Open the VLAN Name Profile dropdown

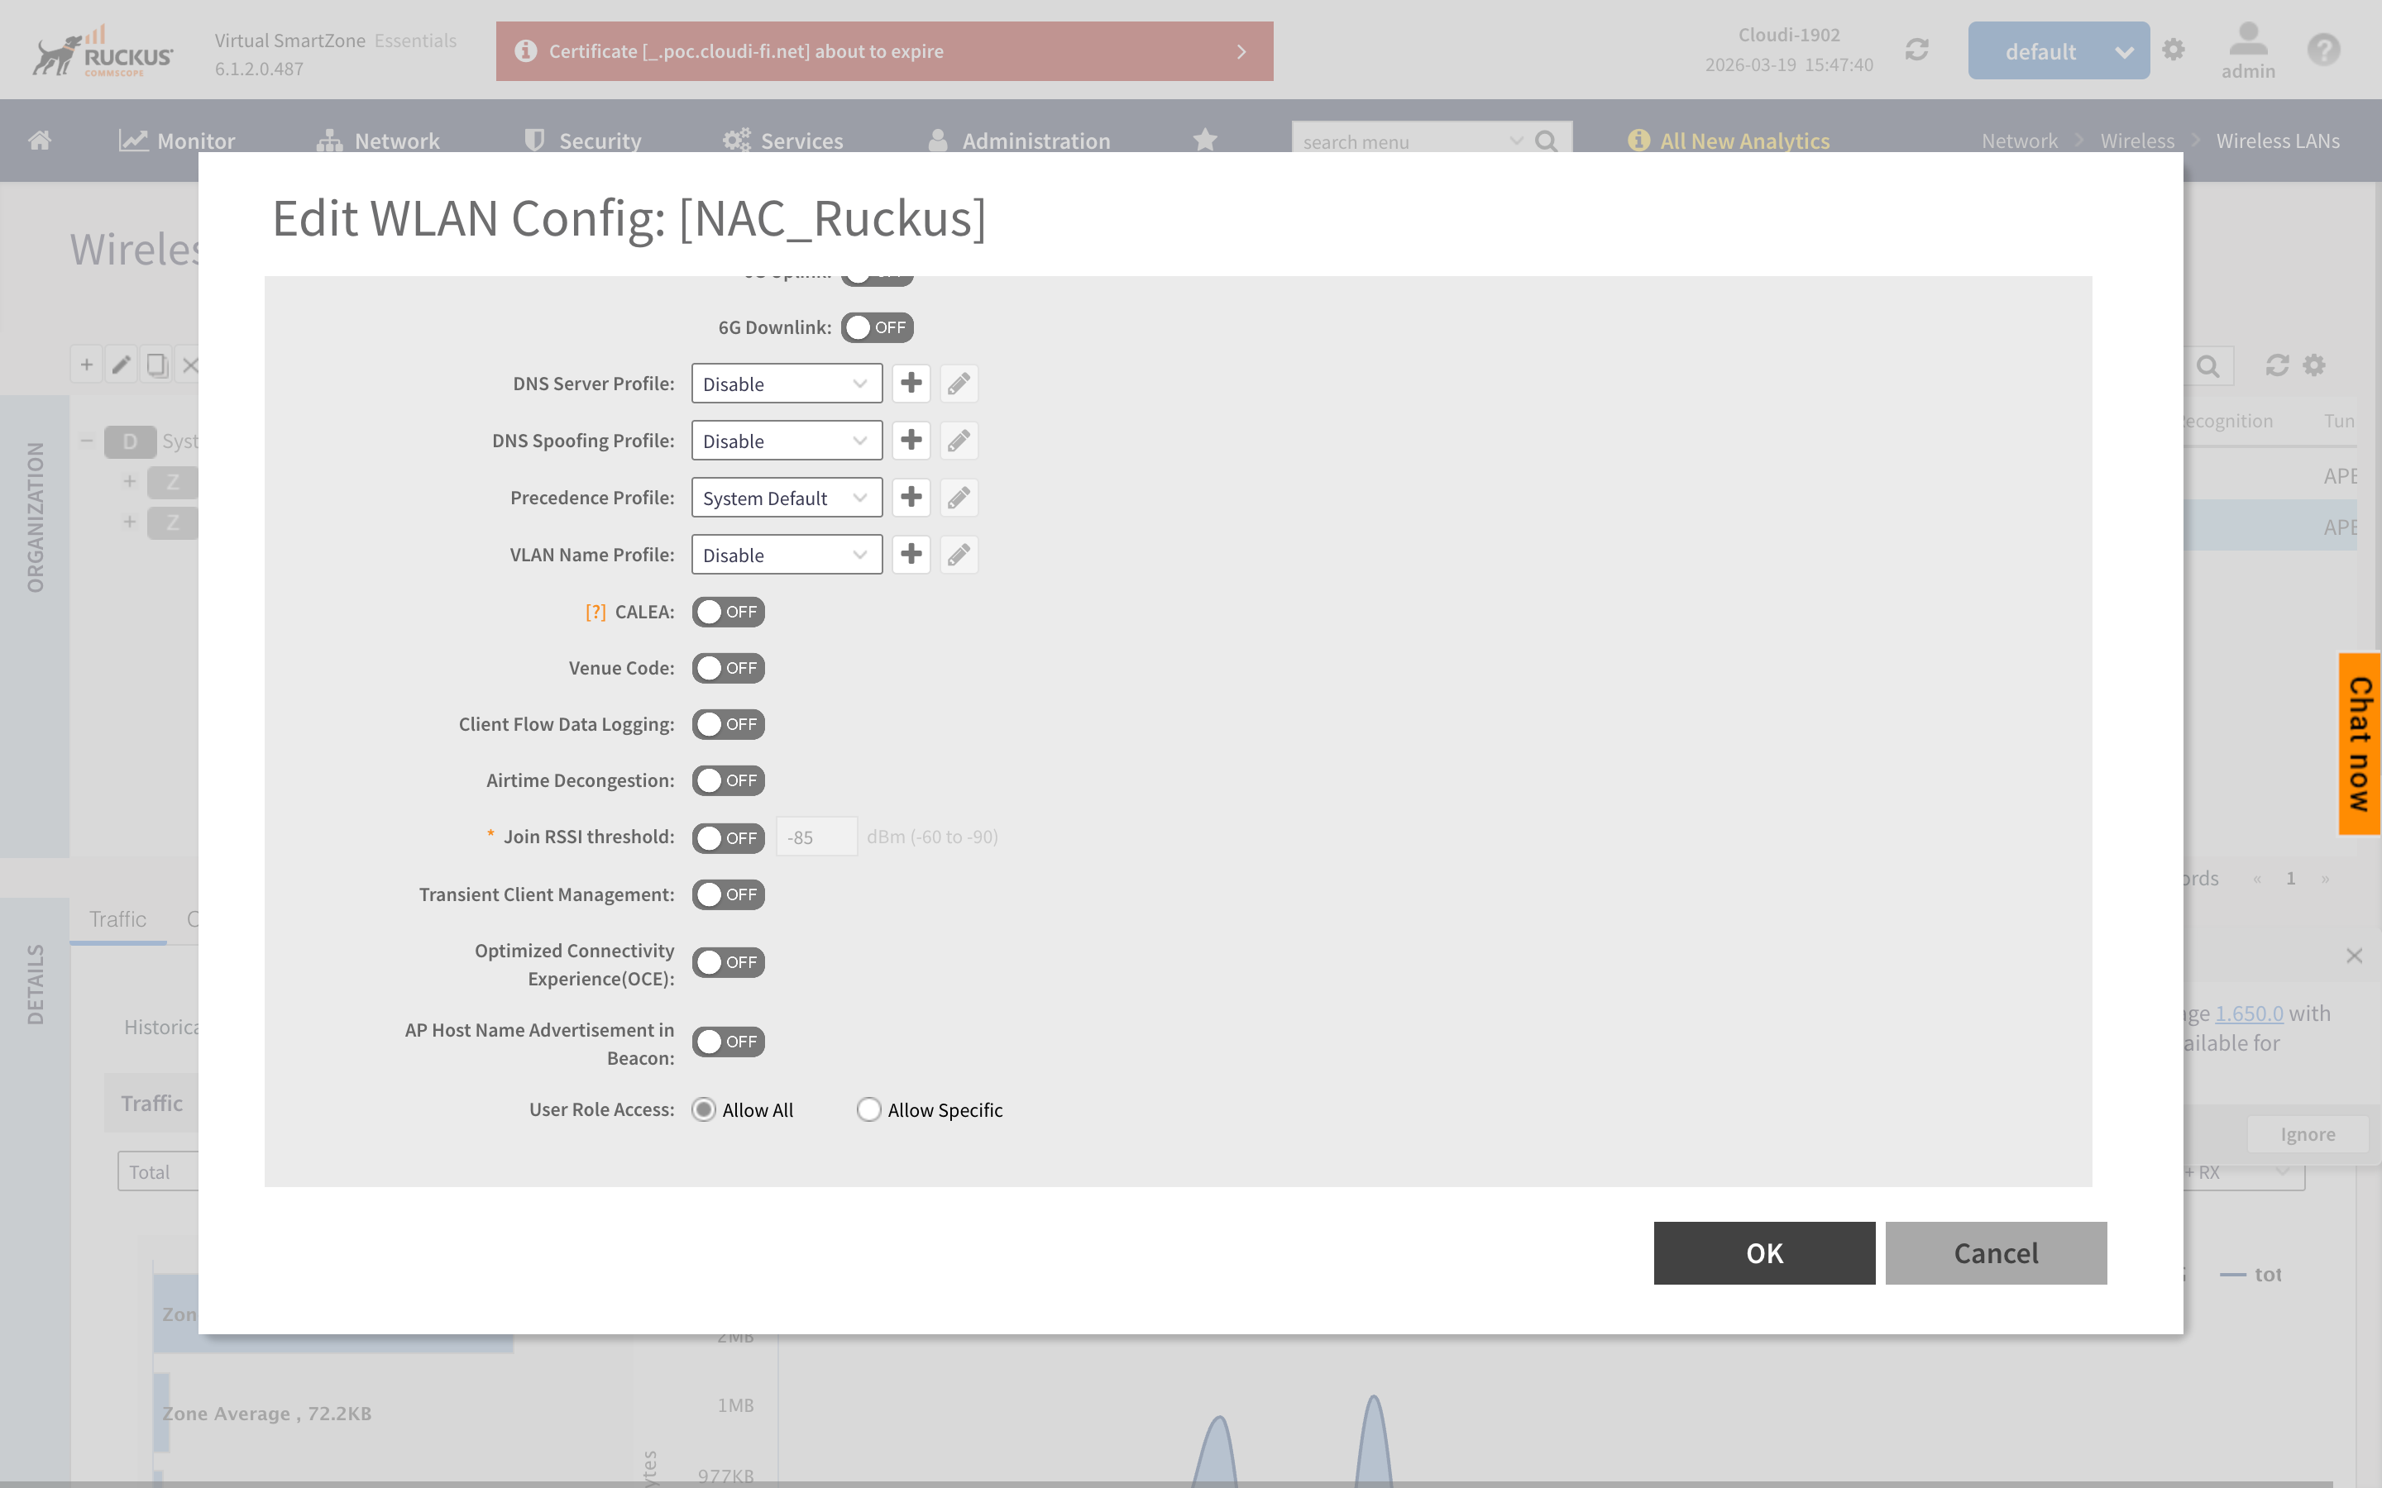tap(786, 555)
